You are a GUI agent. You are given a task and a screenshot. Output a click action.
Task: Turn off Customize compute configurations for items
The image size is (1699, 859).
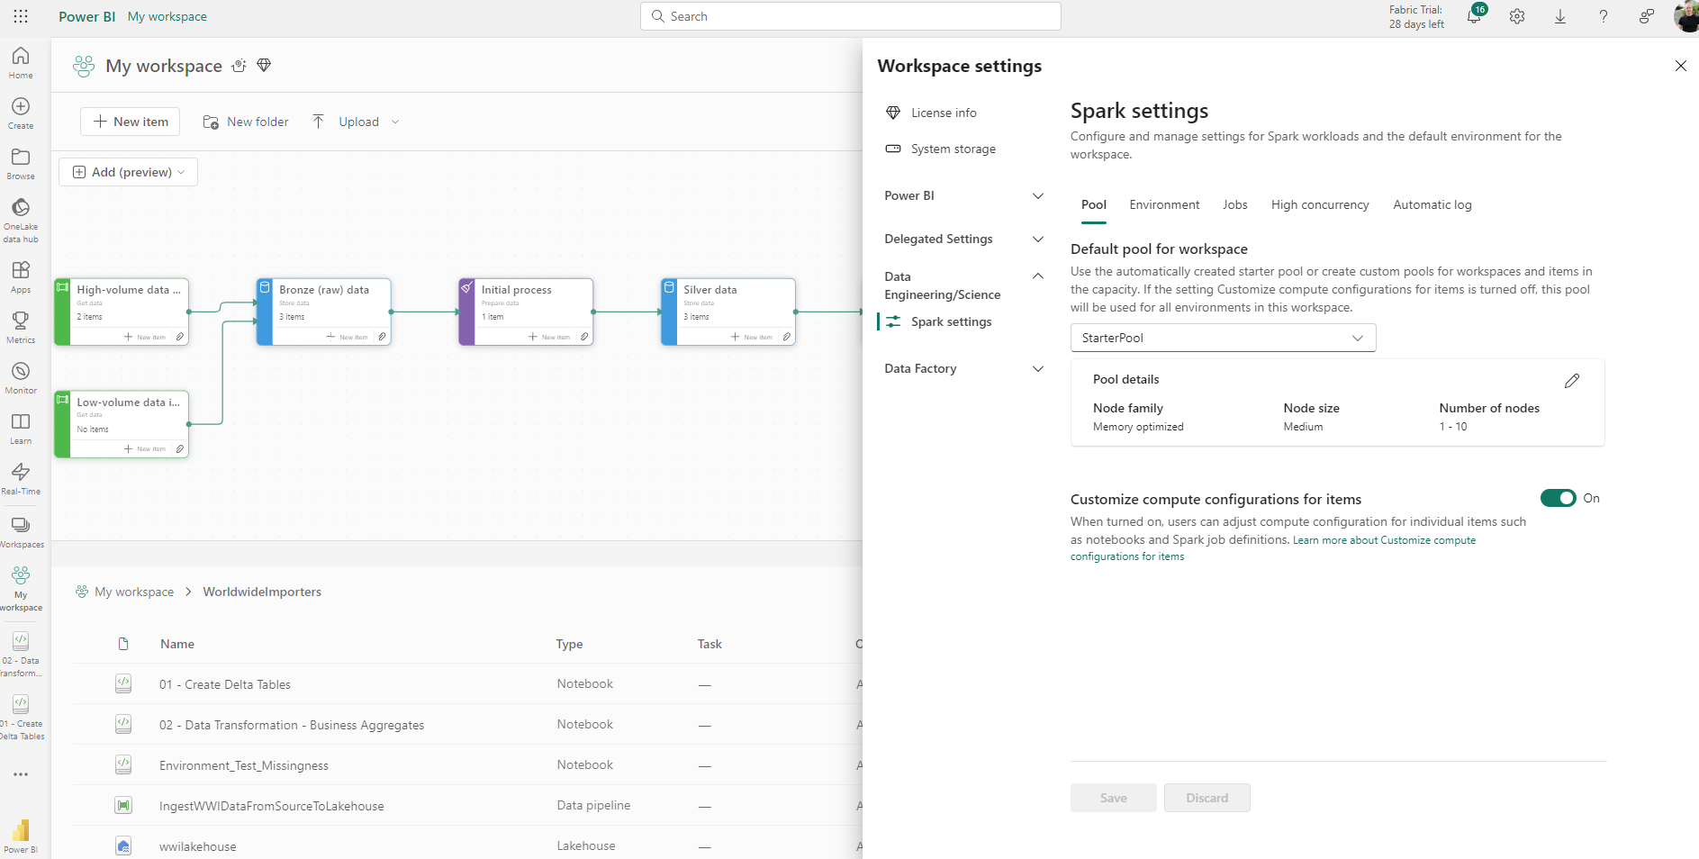1558,498
